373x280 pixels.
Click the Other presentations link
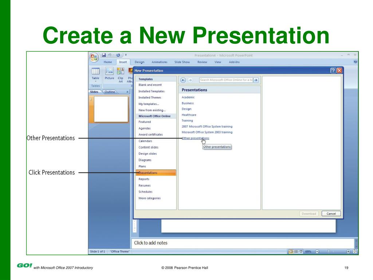point(195,138)
